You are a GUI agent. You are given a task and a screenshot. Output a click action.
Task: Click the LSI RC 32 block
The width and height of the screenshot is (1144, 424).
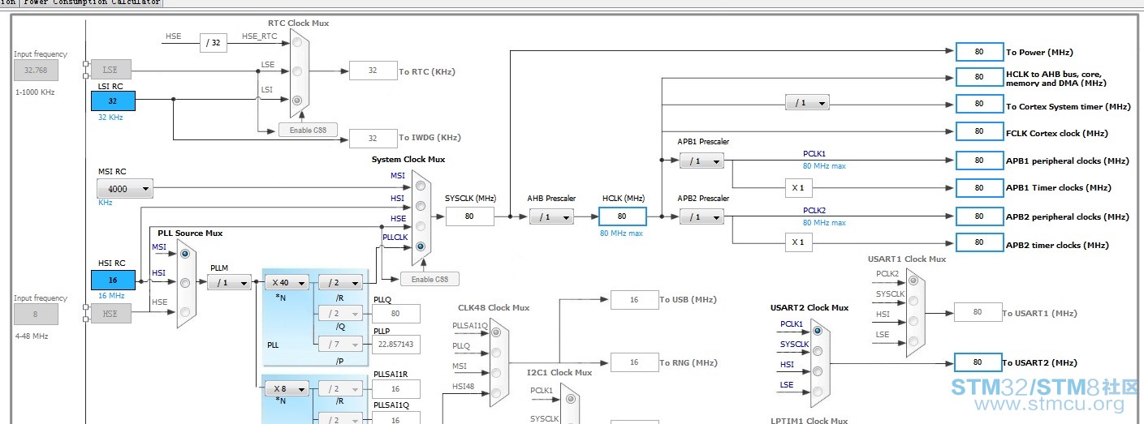coord(113,101)
